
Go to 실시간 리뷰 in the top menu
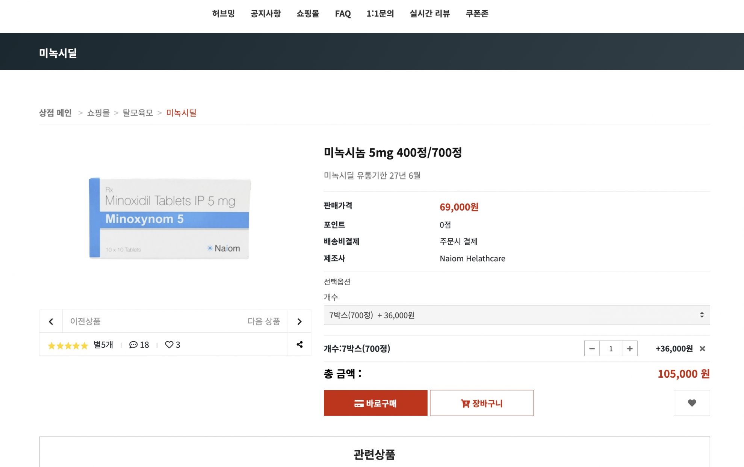[429, 14]
